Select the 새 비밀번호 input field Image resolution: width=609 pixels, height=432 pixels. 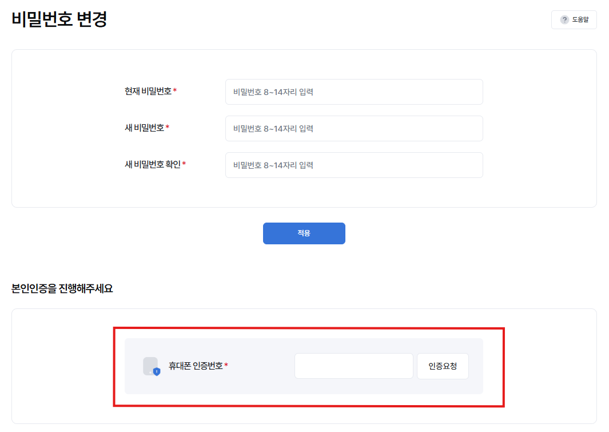[354, 129]
